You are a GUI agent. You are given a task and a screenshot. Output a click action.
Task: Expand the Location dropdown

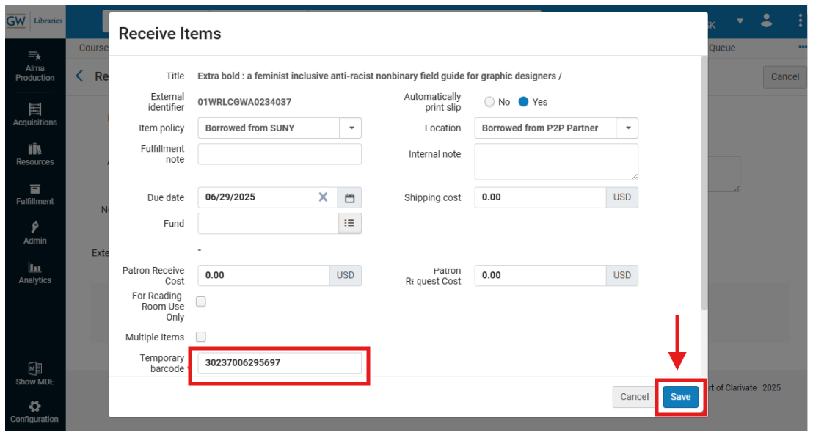(627, 128)
